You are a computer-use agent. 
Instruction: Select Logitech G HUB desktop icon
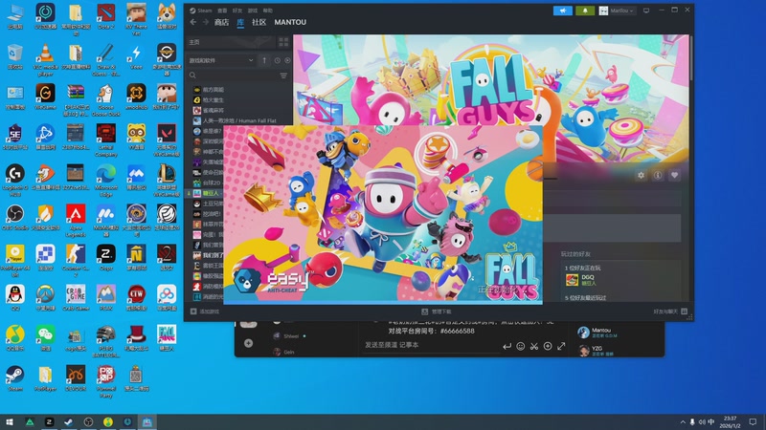click(14, 181)
